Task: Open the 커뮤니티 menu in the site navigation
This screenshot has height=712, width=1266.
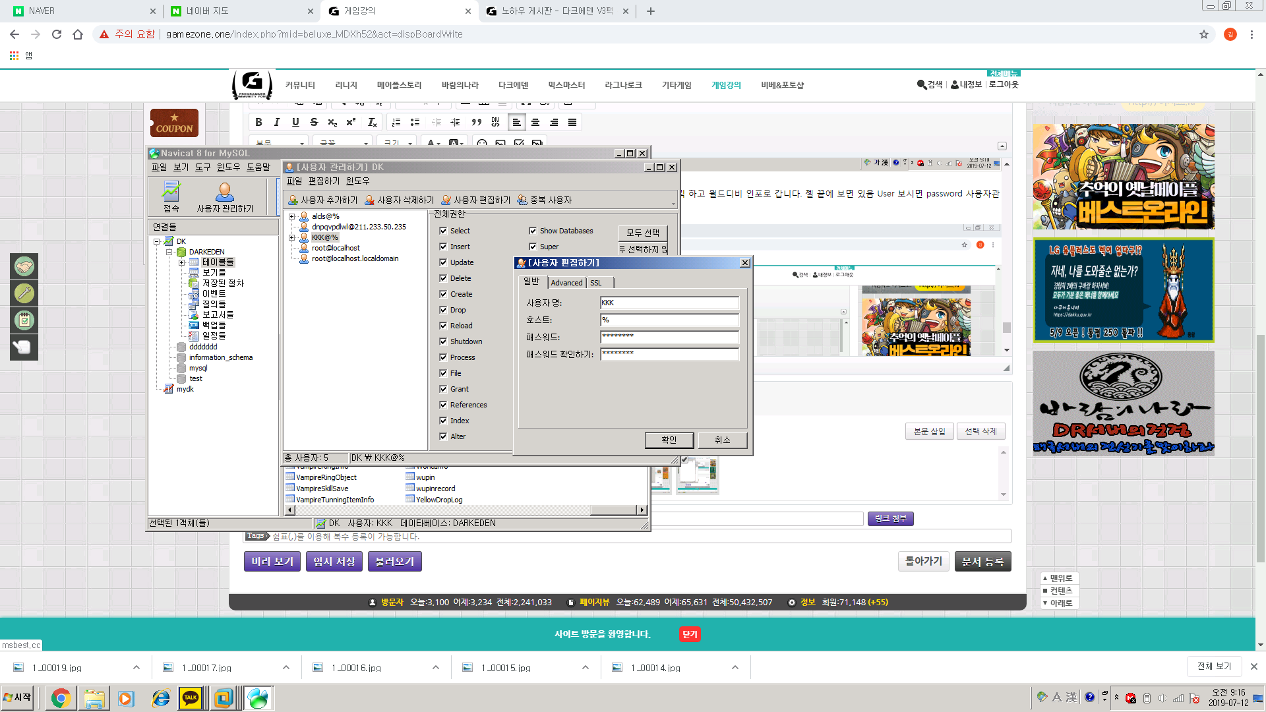Action: (300, 85)
